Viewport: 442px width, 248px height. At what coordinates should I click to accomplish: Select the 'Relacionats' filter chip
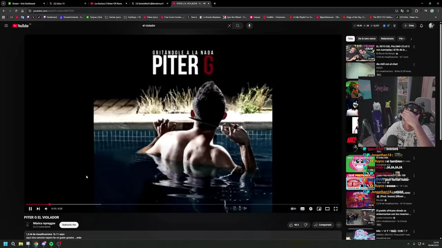[x=387, y=39]
